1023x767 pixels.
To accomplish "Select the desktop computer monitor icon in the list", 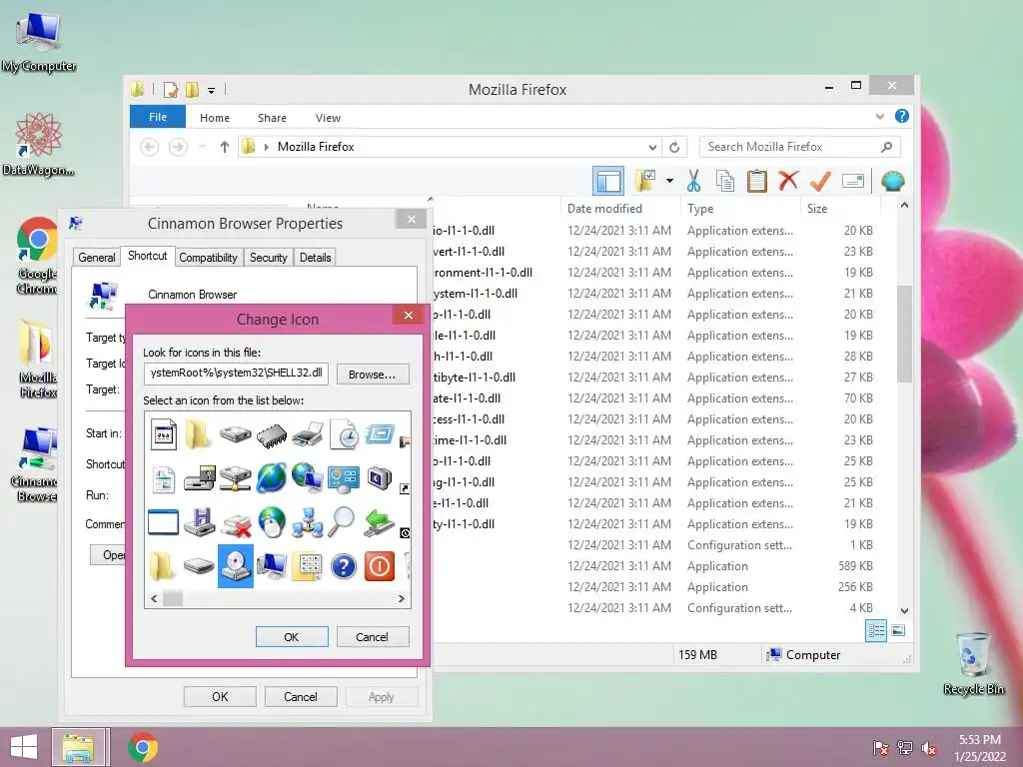I will (272, 566).
